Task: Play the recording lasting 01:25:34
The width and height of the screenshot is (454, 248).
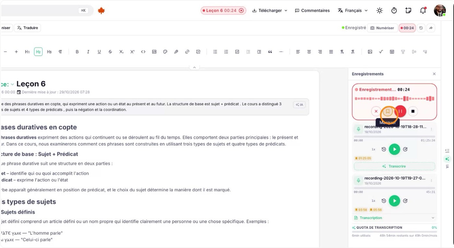Action: point(394,149)
